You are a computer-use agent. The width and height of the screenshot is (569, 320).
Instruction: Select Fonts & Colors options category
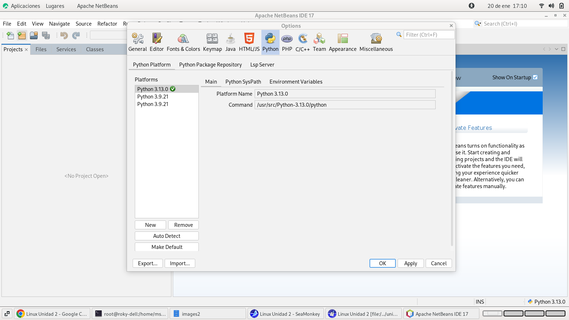[x=183, y=42]
